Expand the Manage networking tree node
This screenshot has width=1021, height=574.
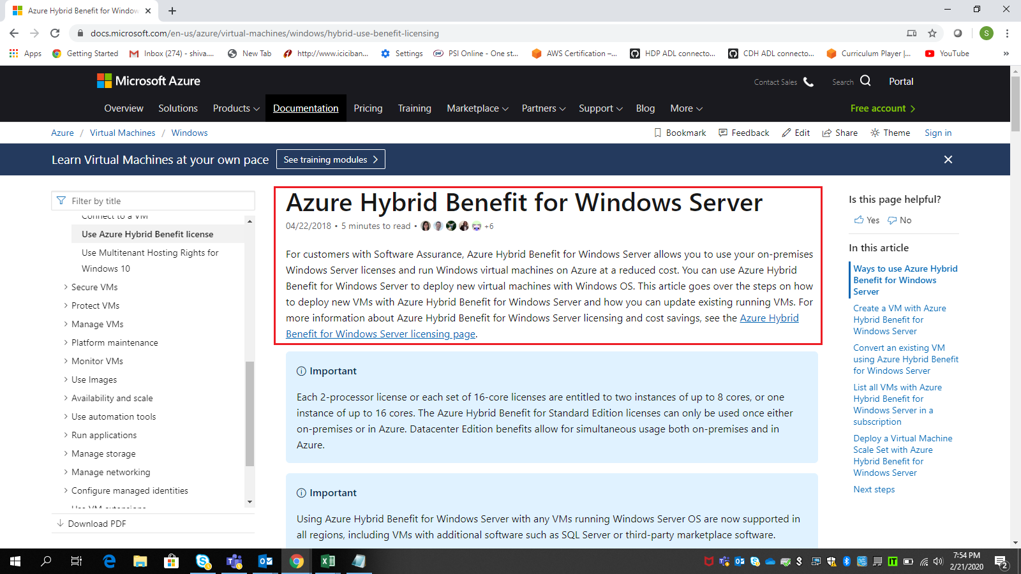(x=66, y=472)
